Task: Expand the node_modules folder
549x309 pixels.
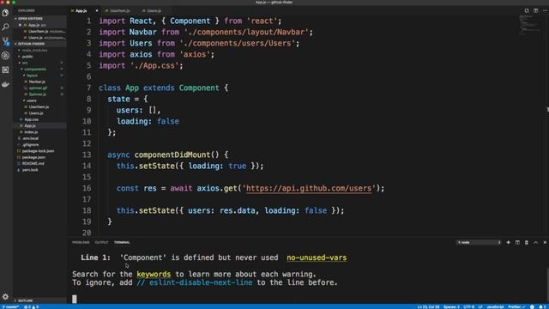Action: [x=34, y=50]
